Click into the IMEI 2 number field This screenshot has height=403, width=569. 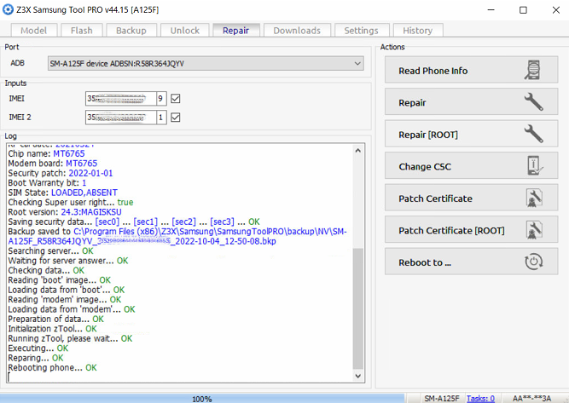tap(119, 118)
